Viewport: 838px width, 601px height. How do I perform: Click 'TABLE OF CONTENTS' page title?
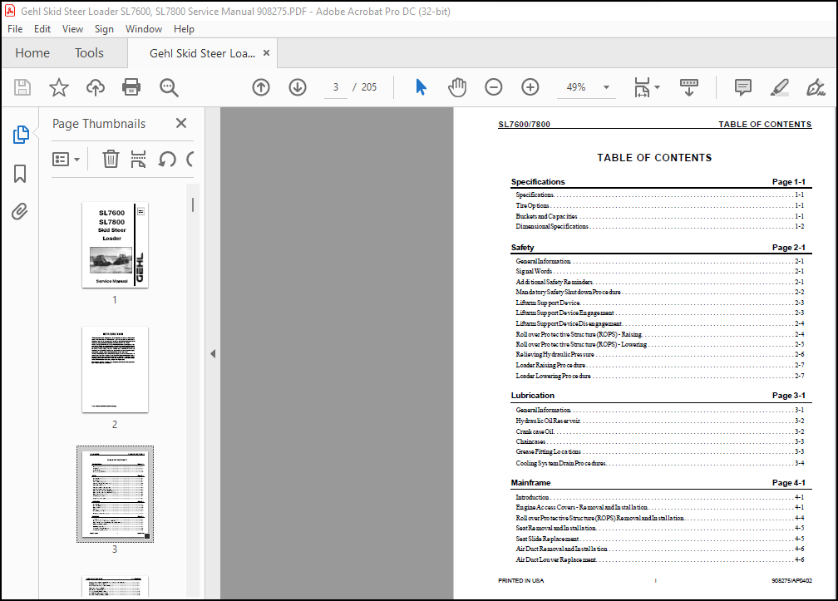(654, 158)
